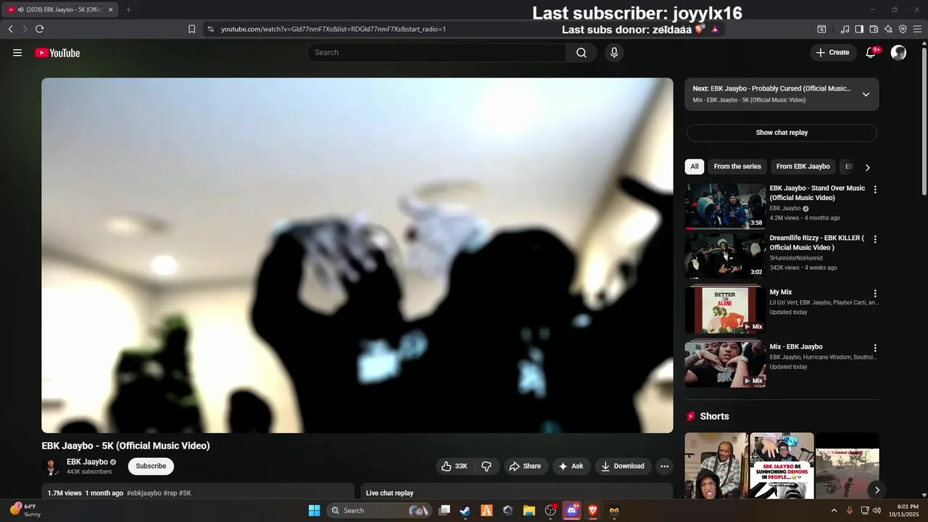The width and height of the screenshot is (928, 522).
Task: Switch to the EBK Jaaybo 5K browser tab
Action: (58, 9)
